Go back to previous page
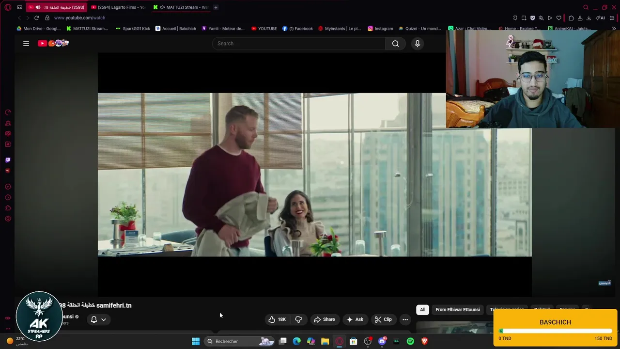620x349 pixels. coord(19,18)
